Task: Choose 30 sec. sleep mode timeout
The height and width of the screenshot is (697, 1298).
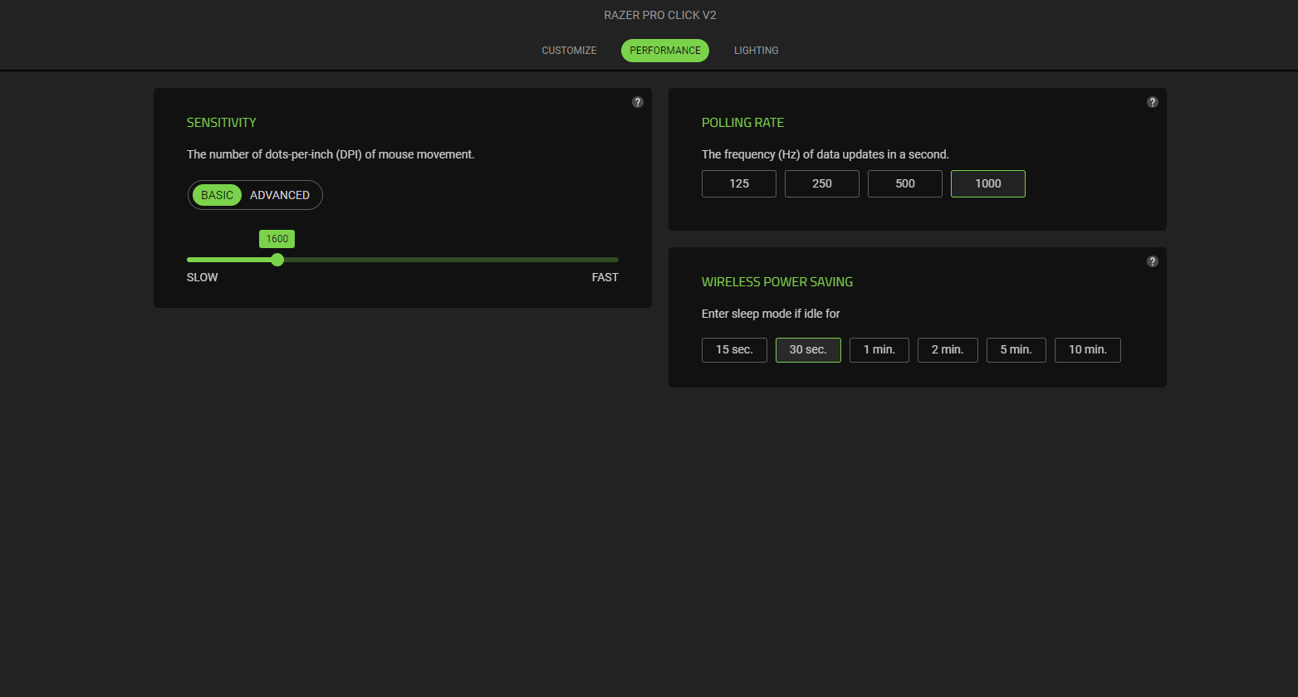Action: 808,350
